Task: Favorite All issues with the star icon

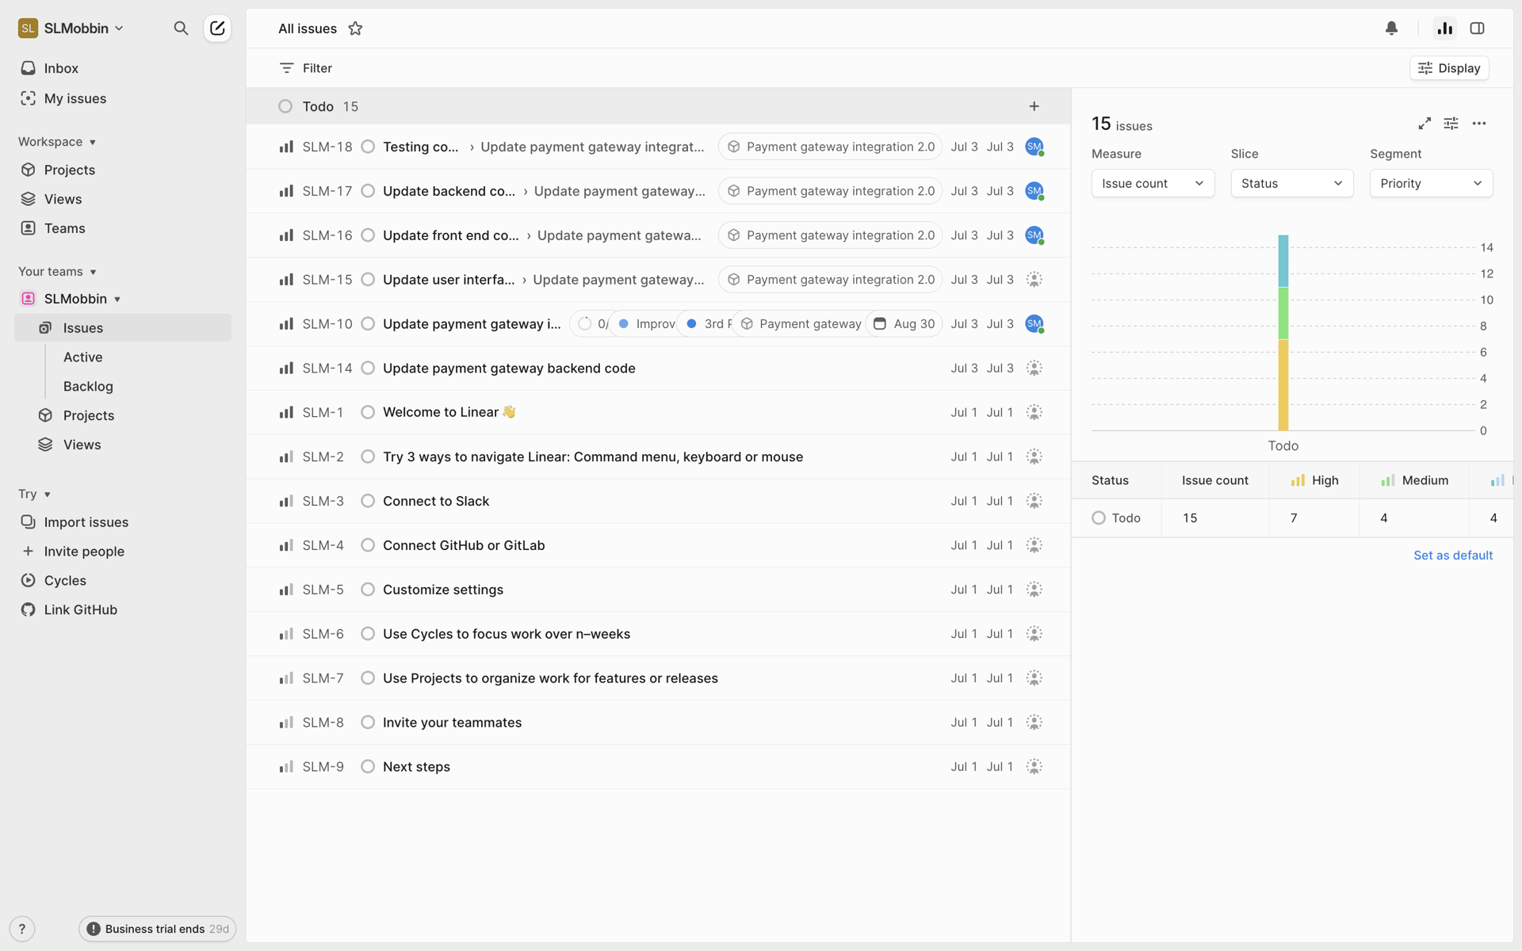Action: point(355,29)
